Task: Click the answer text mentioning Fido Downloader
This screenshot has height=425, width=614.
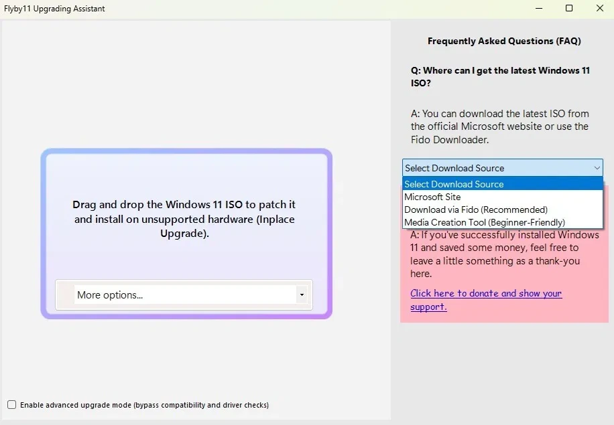Action: pyautogui.click(x=499, y=126)
